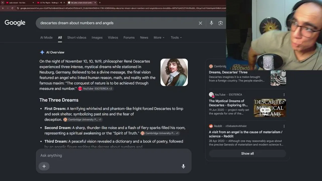Tap the microphone in the Ask anything box
This screenshot has height=181, width=322.
click(x=183, y=166)
